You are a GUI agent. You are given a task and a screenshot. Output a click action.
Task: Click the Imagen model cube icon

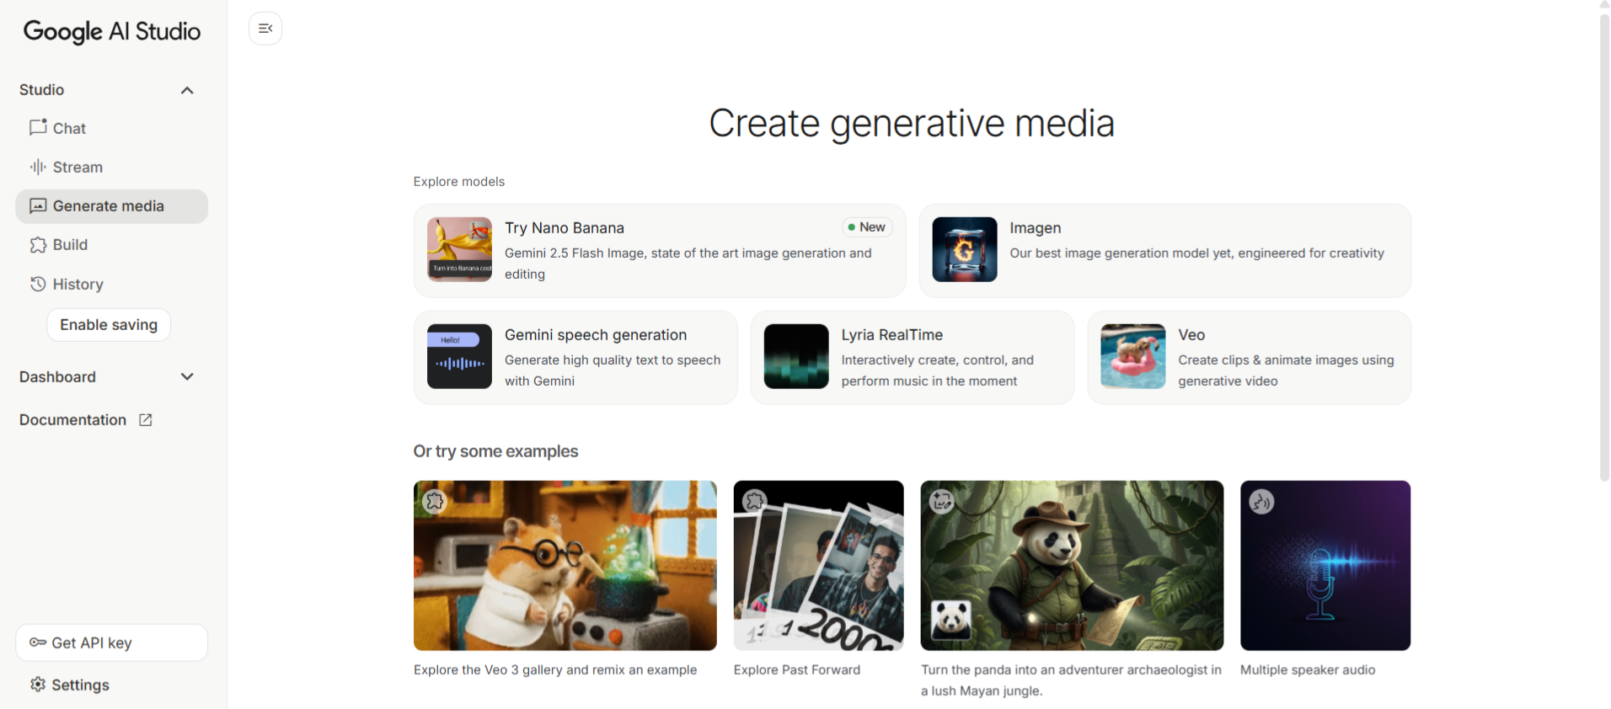coord(965,249)
